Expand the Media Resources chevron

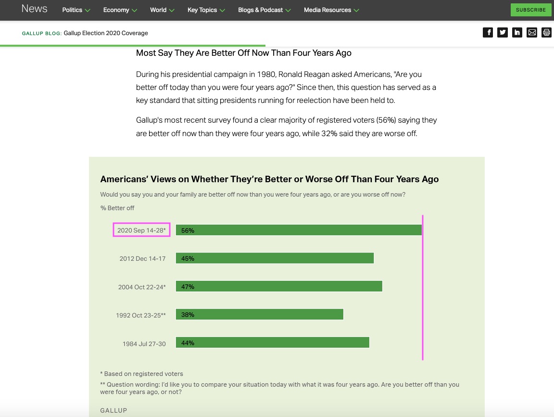pyautogui.click(x=356, y=11)
